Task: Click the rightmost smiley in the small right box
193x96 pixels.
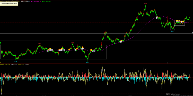Action: [x=183, y=22]
